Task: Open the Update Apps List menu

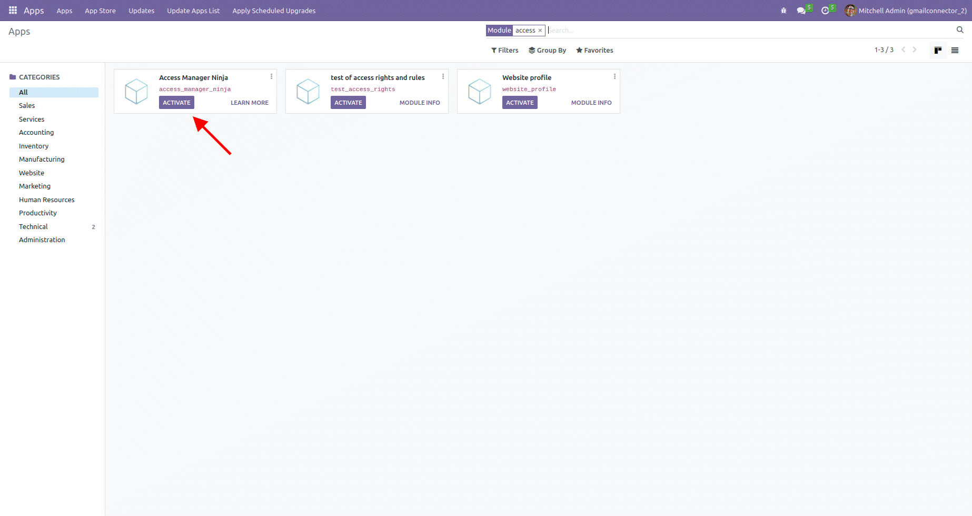Action: point(193,11)
